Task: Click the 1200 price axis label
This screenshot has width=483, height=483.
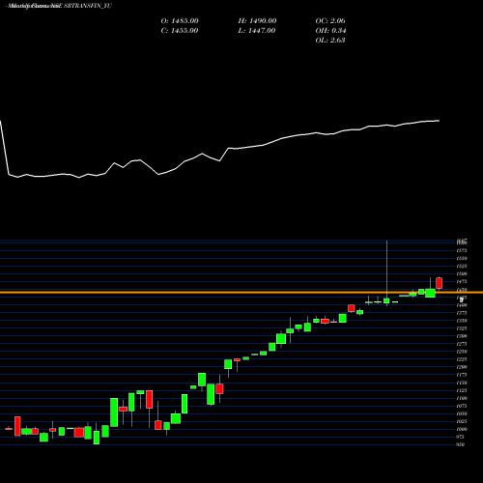Action: (462, 367)
